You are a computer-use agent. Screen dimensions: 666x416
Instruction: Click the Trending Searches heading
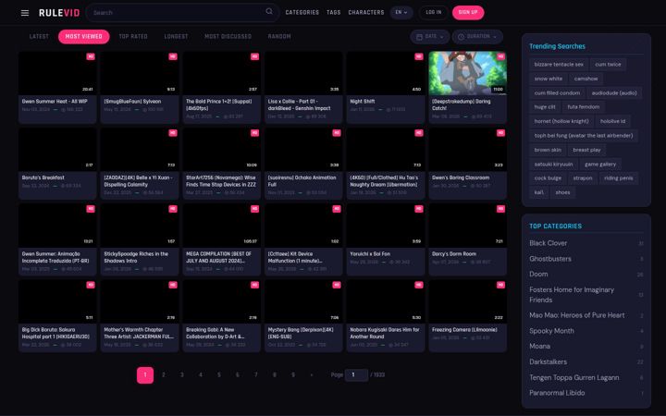pyautogui.click(x=557, y=46)
